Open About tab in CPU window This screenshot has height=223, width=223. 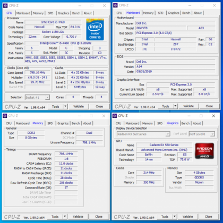tap(88, 13)
